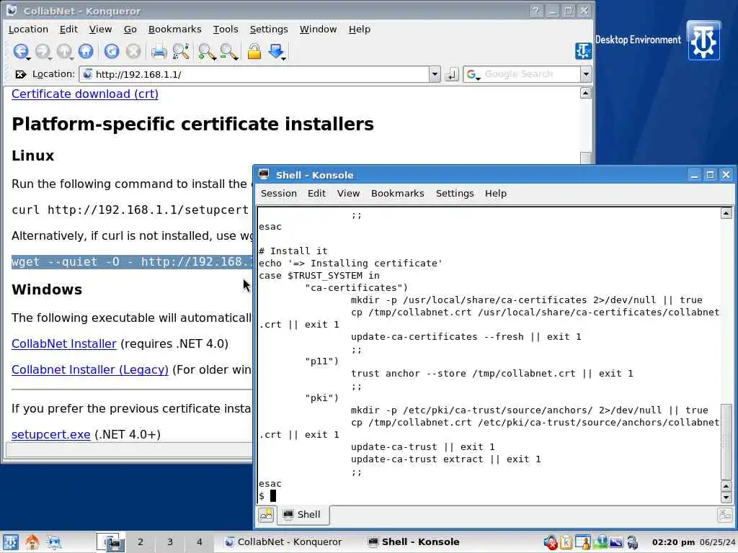Open the Klipper clipboard tray icon
Screen dimensions: 738x553
click(x=566, y=542)
